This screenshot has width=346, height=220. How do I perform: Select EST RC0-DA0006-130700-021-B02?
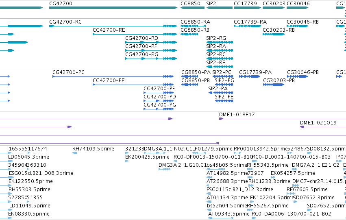[254, 218]
